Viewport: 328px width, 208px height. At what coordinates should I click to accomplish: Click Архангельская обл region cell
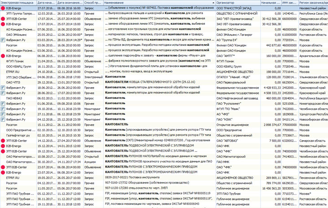tap(313, 56)
